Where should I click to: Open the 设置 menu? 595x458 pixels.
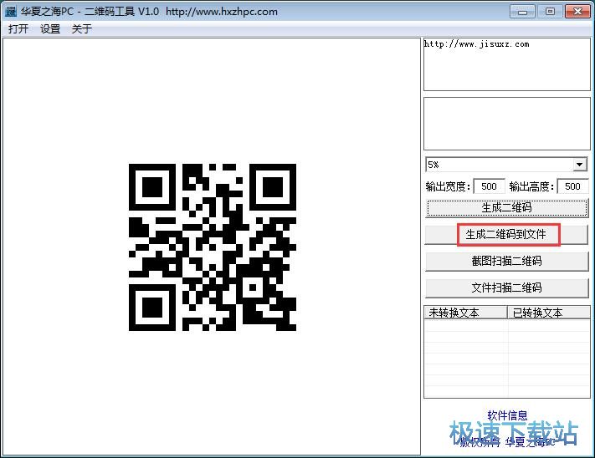(50, 28)
